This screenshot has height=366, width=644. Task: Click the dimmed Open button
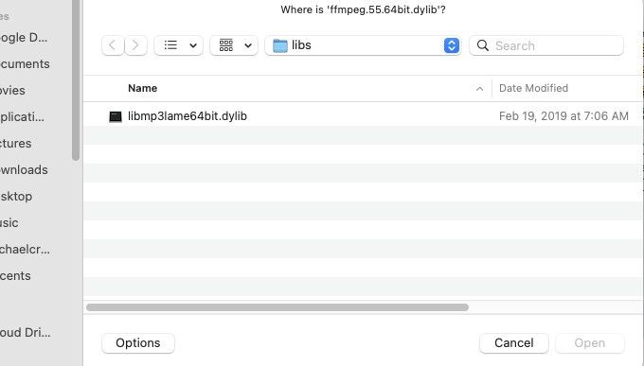(x=590, y=343)
